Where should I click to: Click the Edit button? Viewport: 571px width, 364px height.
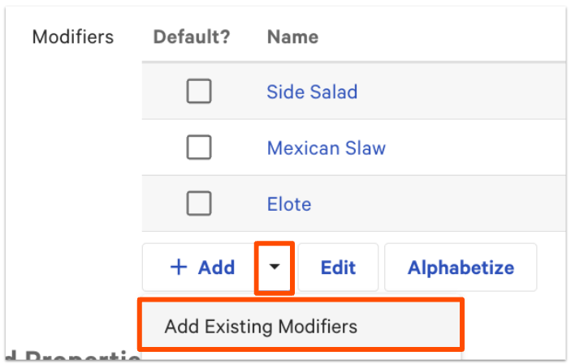point(338,268)
